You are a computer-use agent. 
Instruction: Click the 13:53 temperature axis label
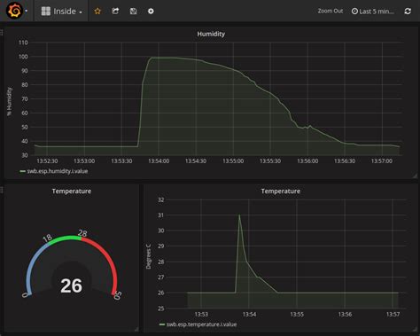(x=201, y=314)
